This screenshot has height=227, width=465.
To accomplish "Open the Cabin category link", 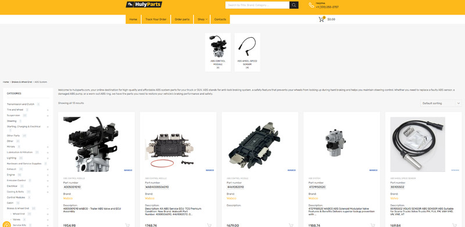I will 10,203.
